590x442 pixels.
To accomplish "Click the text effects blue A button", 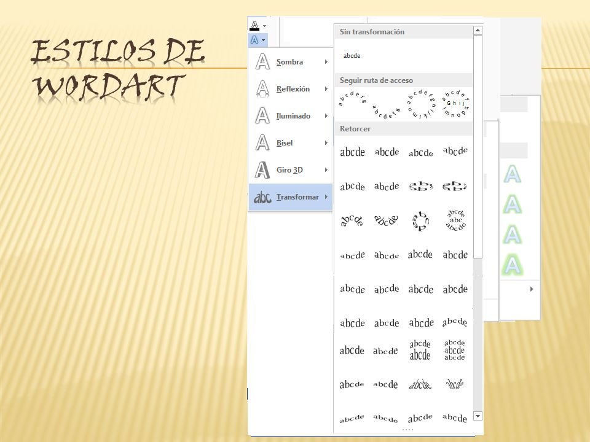I will click(x=254, y=39).
